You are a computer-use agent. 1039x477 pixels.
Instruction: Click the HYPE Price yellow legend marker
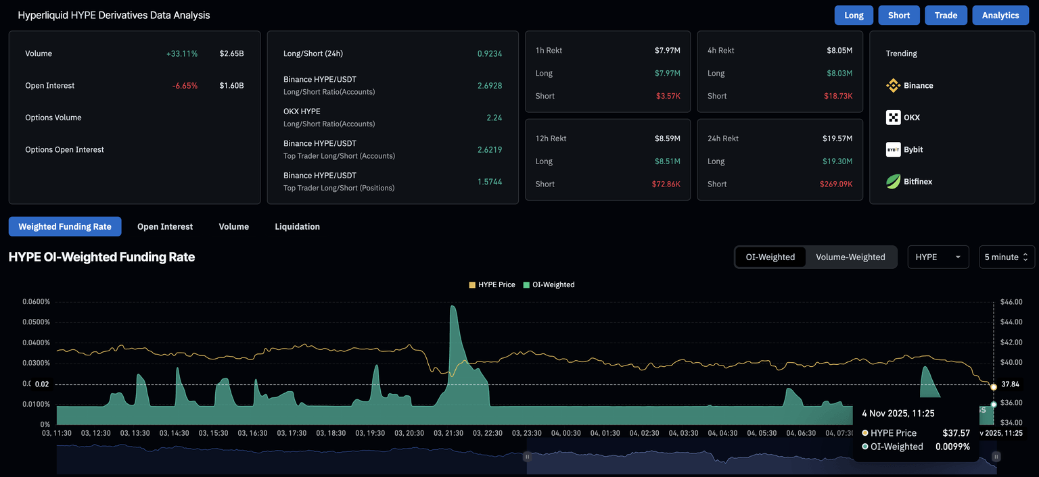[x=472, y=284]
